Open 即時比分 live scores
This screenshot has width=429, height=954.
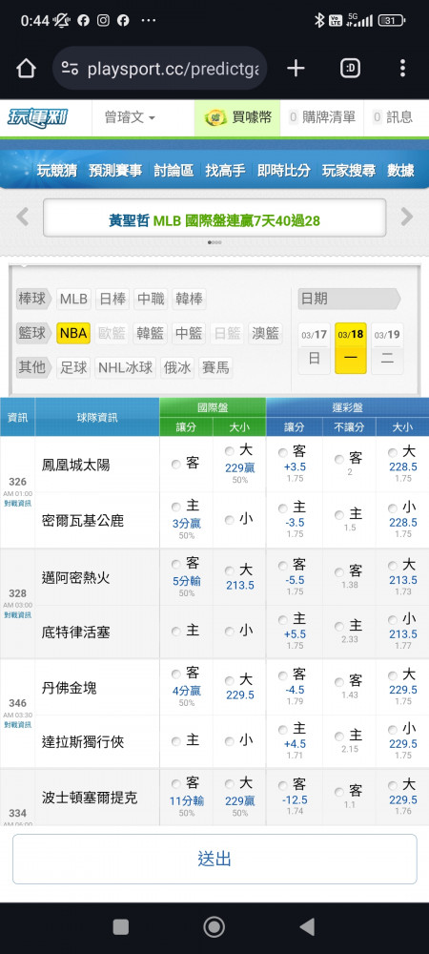tap(284, 171)
